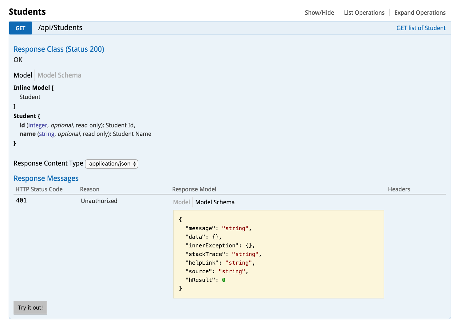
Task: Click the 401 status code cell
Action: tap(22, 201)
